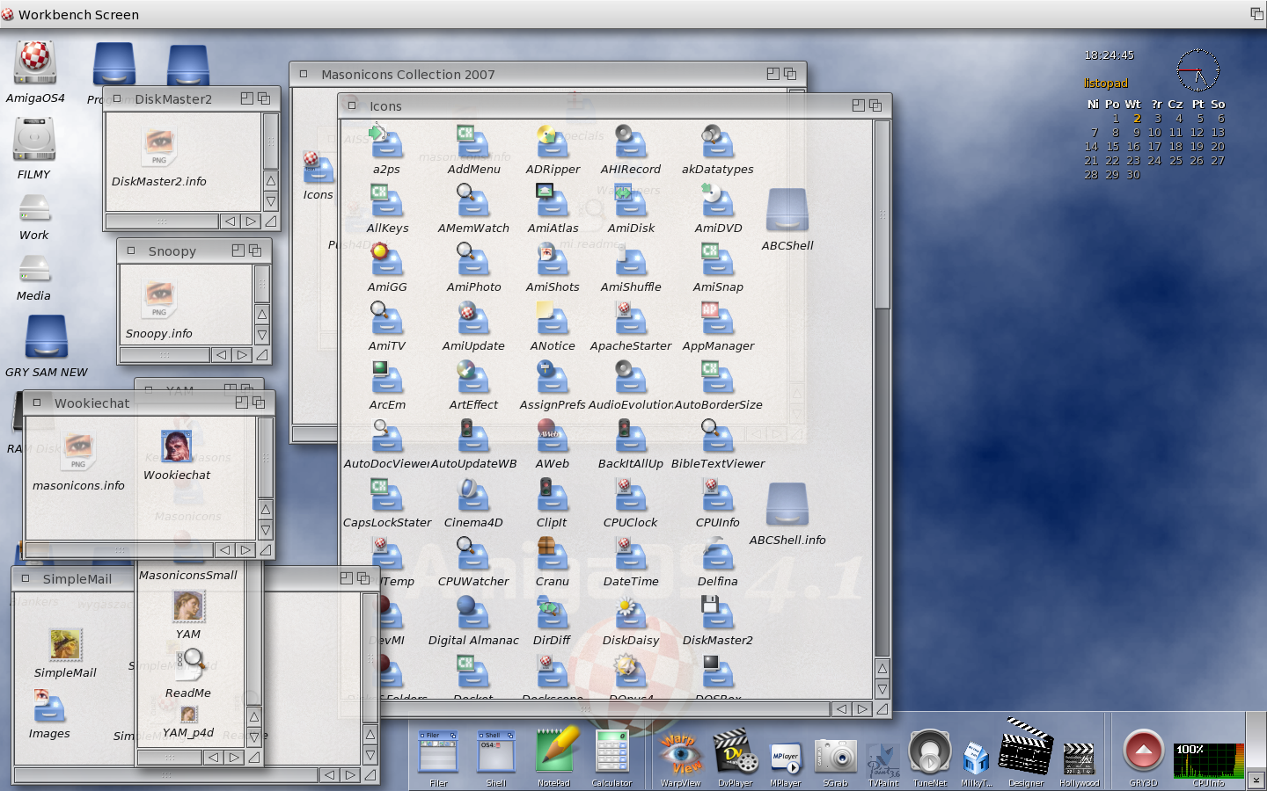Launch MPlayer from the dock
1267x791 pixels.
point(785,758)
